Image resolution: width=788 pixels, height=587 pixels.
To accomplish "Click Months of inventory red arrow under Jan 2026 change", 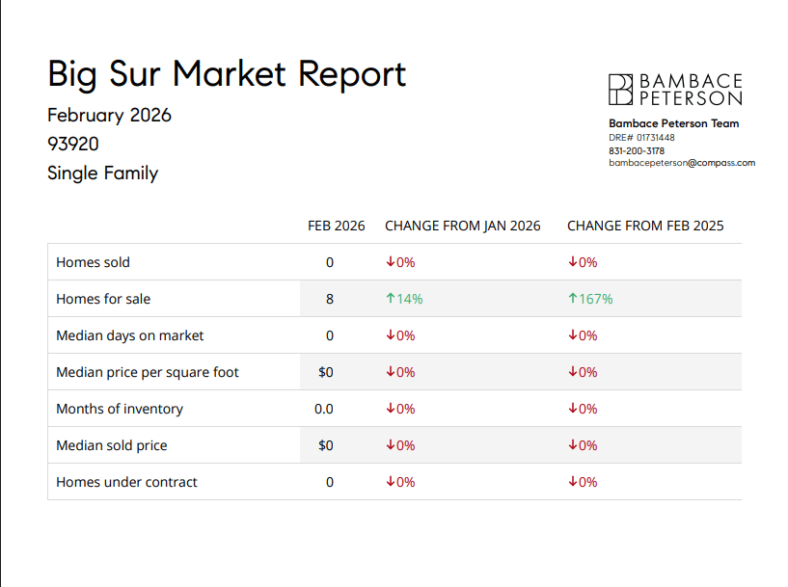I will 390,409.
